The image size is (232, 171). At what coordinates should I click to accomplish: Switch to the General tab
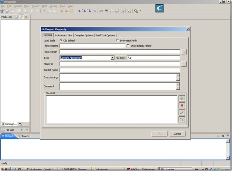pyautogui.click(x=48, y=35)
